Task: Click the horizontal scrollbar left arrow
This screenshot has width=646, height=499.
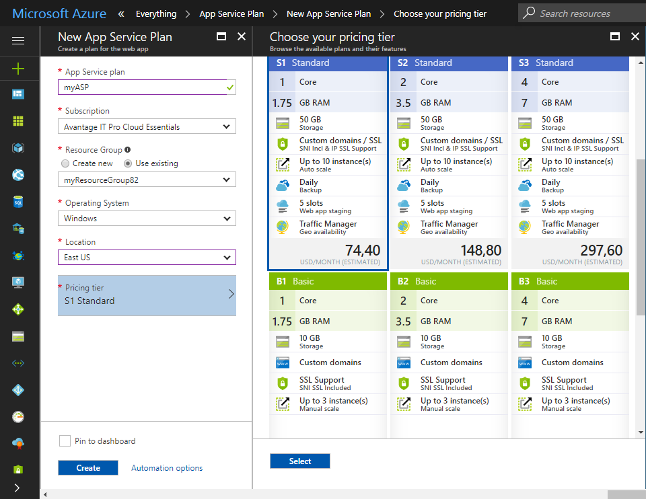Action: tap(45, 494)
